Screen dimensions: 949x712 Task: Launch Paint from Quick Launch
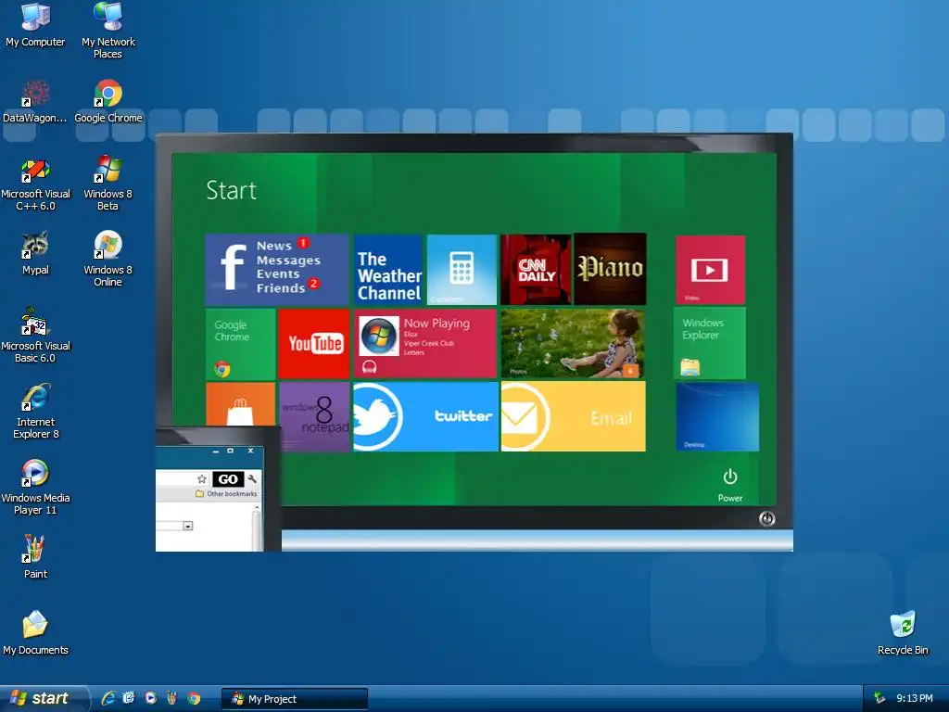(x=171, y=698)
